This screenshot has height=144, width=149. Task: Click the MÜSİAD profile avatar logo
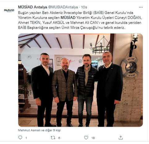[9, 10]
